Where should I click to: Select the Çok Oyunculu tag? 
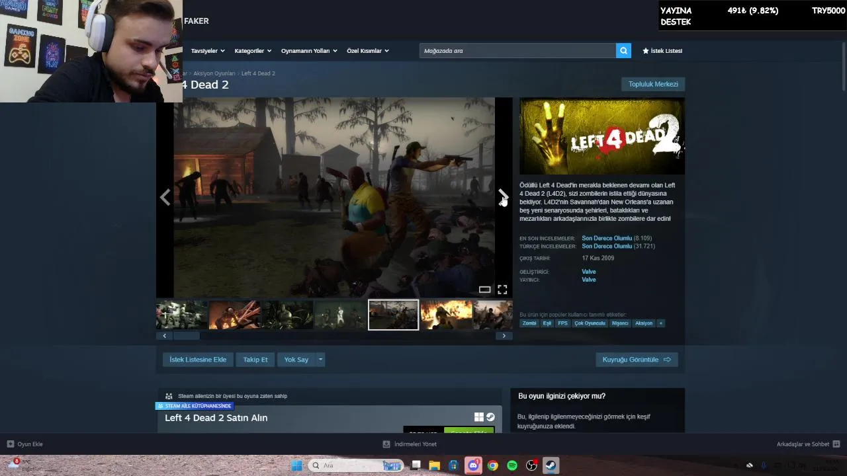pyautogui.click(x=590, y=323)
